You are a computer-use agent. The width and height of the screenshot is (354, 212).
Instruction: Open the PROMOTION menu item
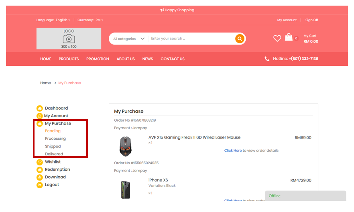click(x=98, y=59)
